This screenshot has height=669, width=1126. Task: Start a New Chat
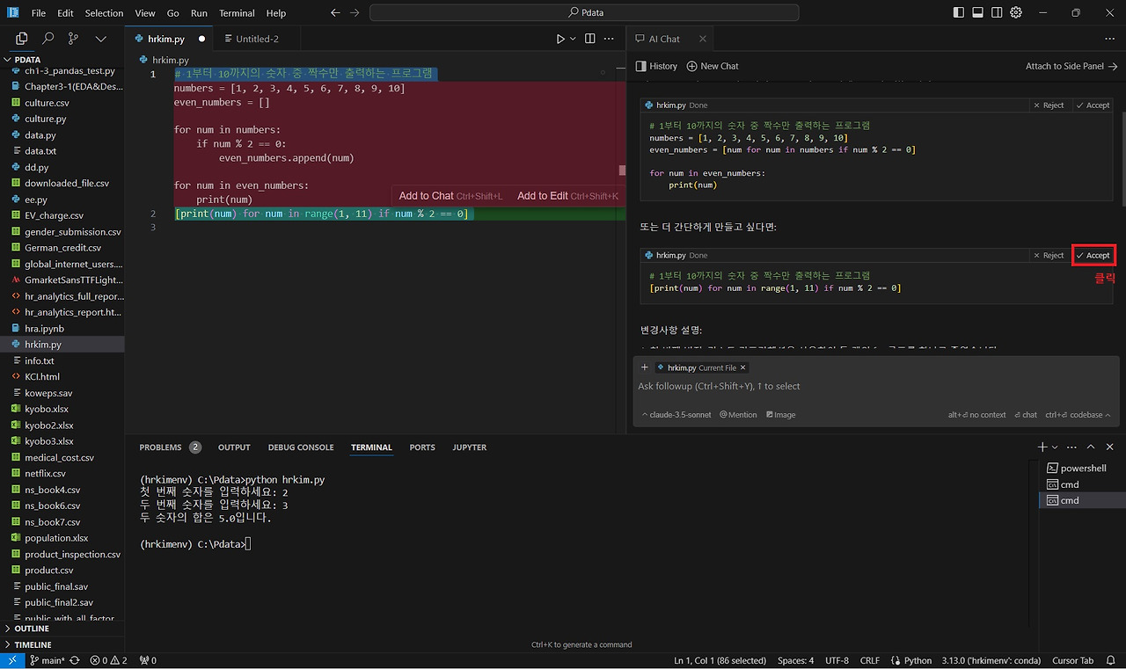tap(713, 66)
